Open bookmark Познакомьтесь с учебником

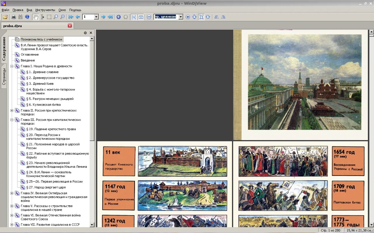(41, 39)
